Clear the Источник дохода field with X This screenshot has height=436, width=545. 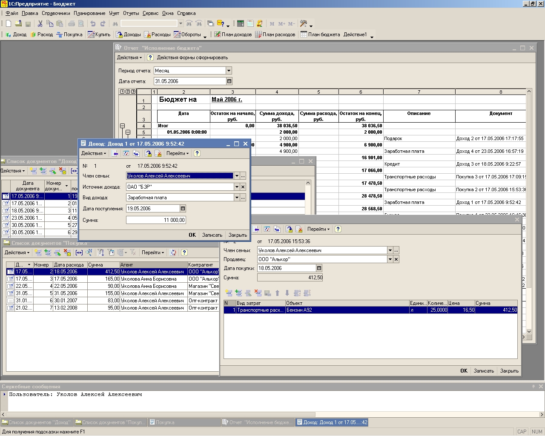243,187
